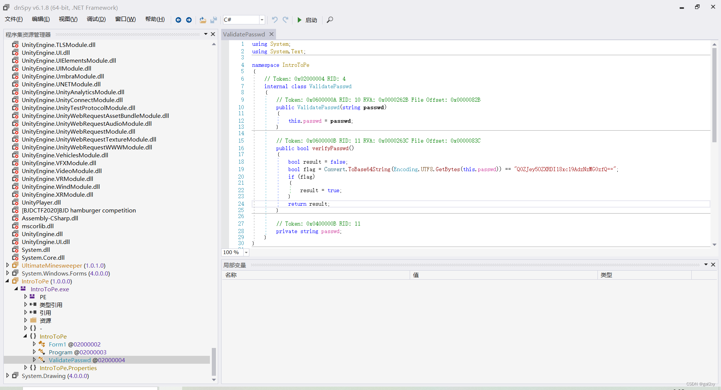The image size is (721, 390).
Task: Expand the UltimateMinesweeper assembly node
Action: (8, 265)
